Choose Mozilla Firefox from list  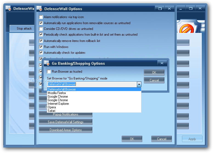94,93
